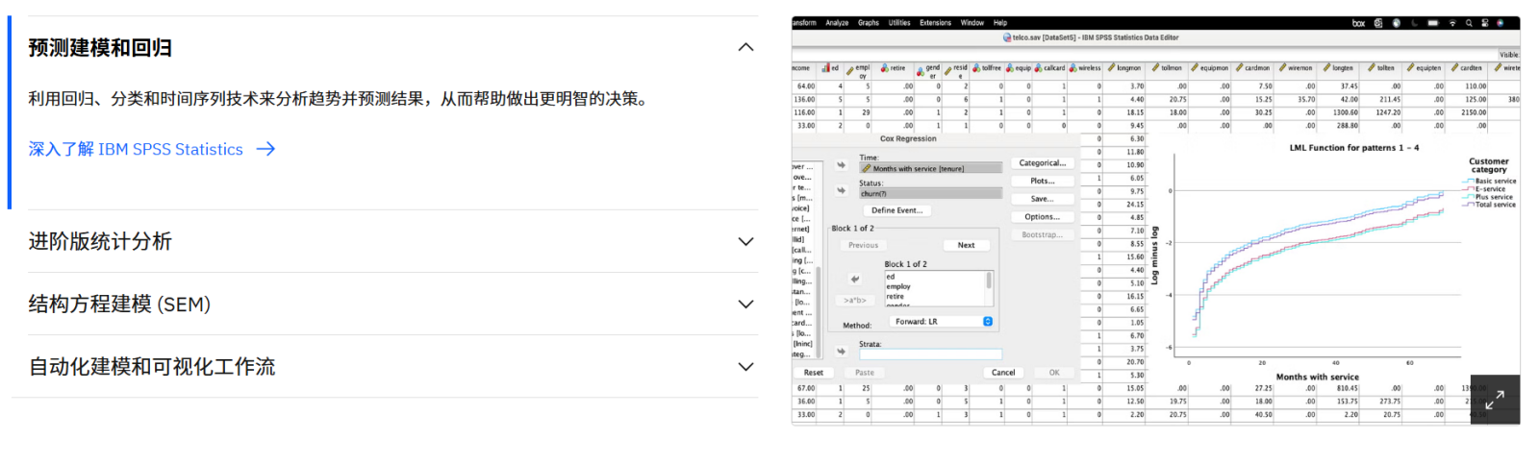Click the battery icon in menu bar
Viewport: 1539px width, 463px height.
coord(1432,23)
